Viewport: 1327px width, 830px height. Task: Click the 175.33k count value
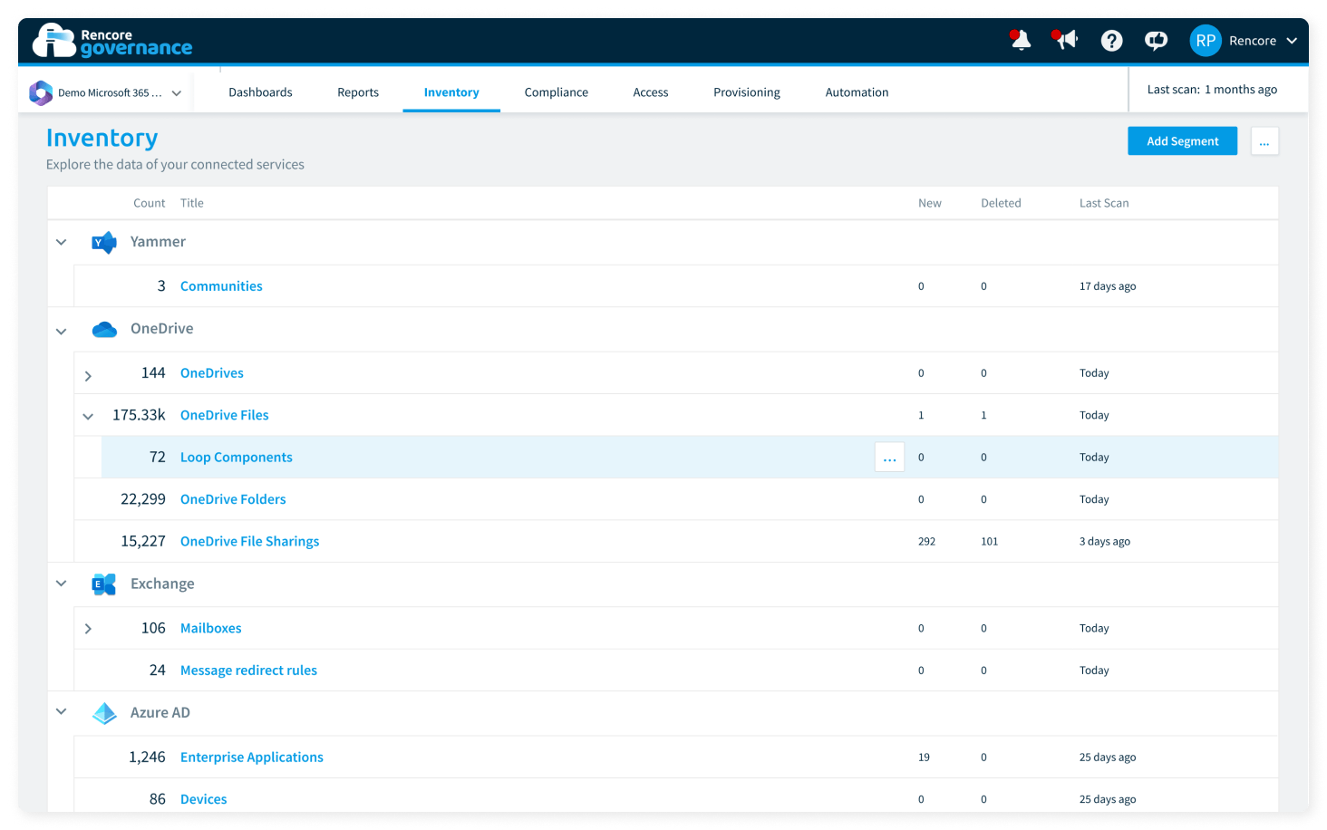[139, 415]
